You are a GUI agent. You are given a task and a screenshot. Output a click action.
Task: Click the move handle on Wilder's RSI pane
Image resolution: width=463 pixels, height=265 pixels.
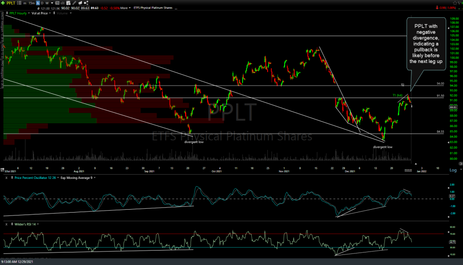coord(12,225)
